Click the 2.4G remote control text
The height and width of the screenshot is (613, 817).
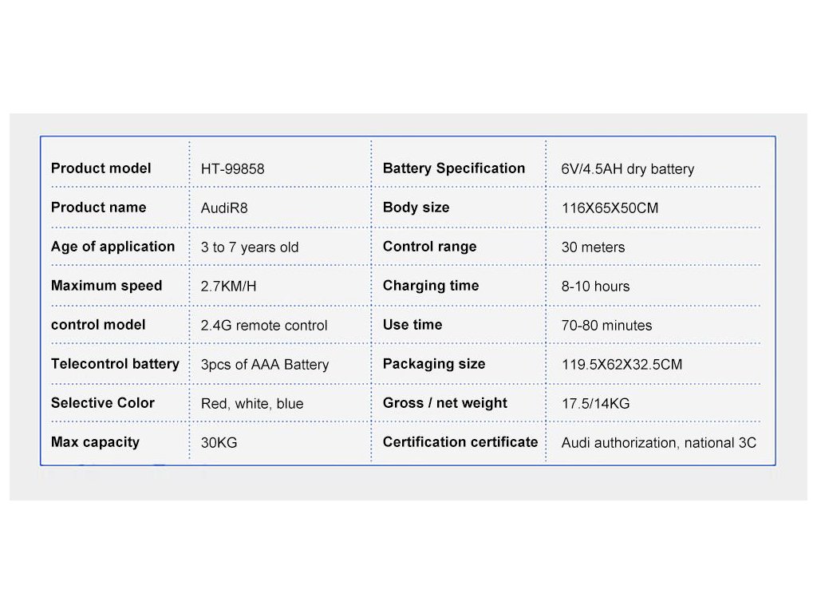point(264,326)
